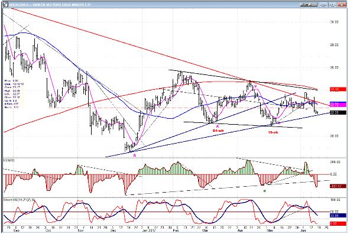Click the Dec month label on the time axis
The image size is (350, 234).
click(x=114, y=230)
